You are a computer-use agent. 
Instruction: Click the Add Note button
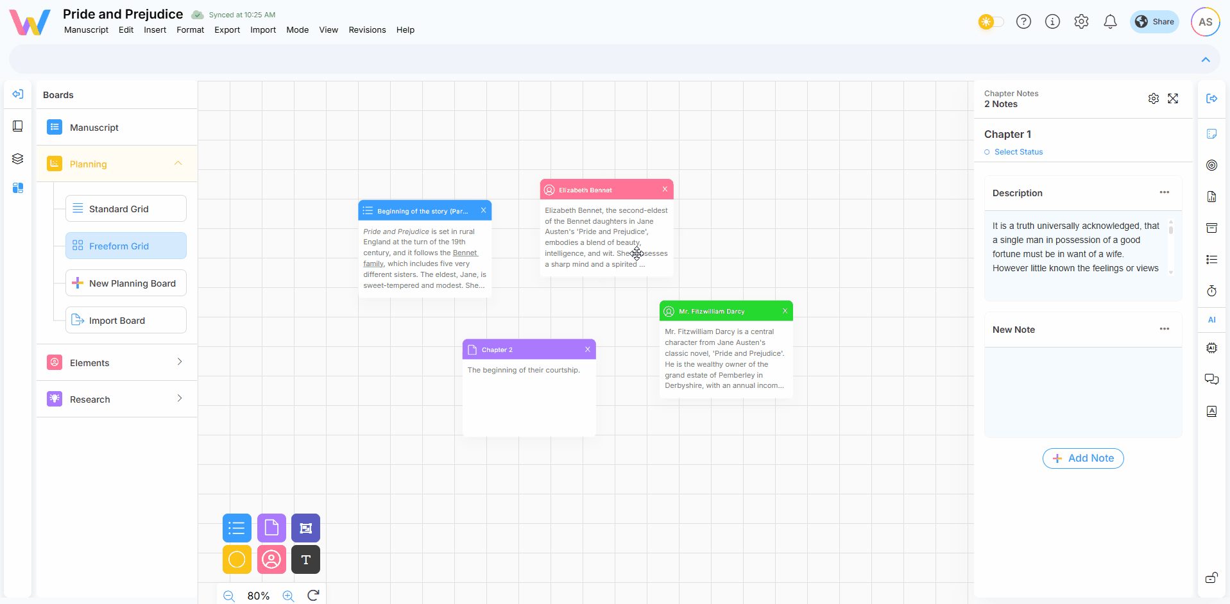[x=1083, y=458]
